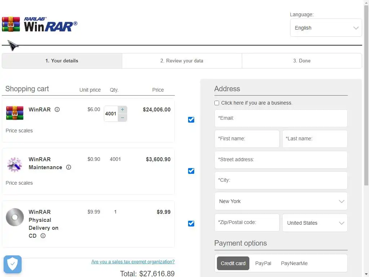Viewport: 369px width, 277px height.
Task: Uncheck the Physical Delivery on CD checkbox
Action: point(191,223)
